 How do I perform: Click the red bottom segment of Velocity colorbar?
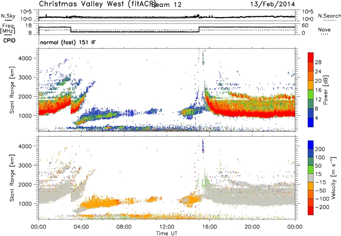(x=311, y=211)
